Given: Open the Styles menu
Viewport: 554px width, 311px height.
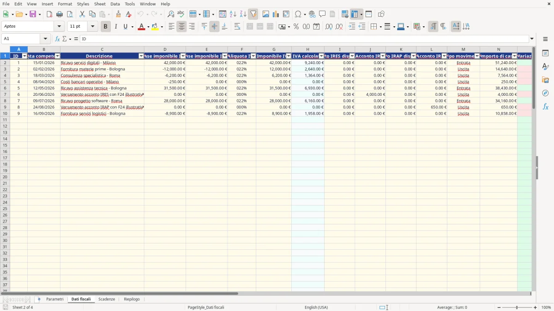Looking at the screenshot, I should tap(83, 4).
